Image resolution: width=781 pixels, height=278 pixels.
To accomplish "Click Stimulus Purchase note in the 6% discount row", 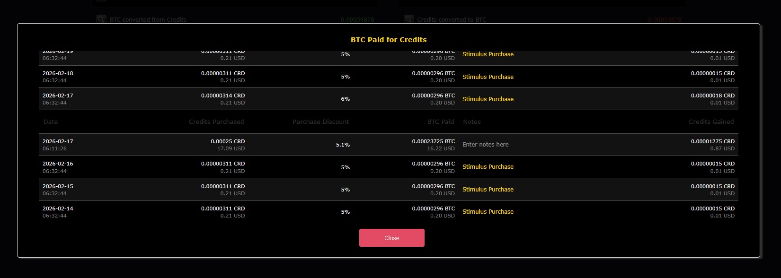I will click(488, 99).
